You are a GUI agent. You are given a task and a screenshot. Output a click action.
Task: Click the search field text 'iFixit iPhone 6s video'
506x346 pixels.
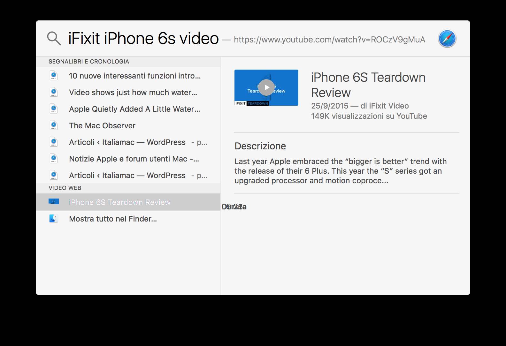[x=143, y=39]
